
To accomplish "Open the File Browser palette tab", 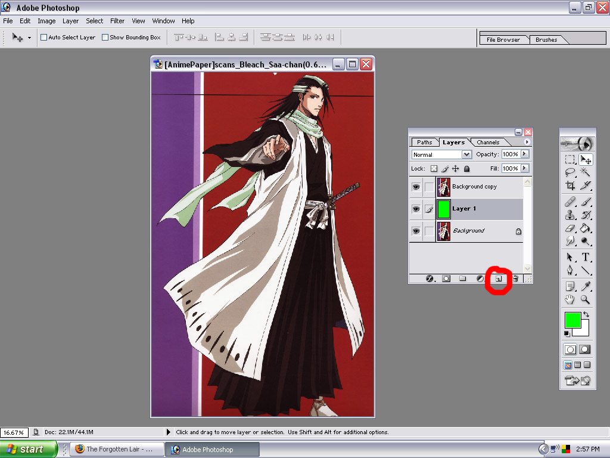I will [x=503, y=40].
